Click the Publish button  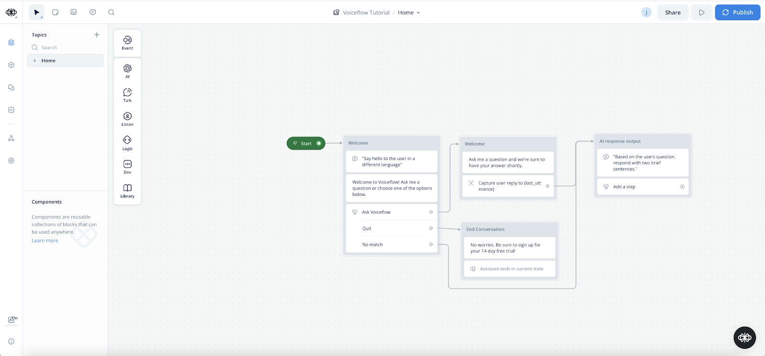point(738,12)
